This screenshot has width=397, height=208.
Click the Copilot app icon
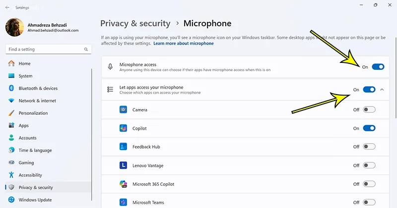click(x=124, y=128)
